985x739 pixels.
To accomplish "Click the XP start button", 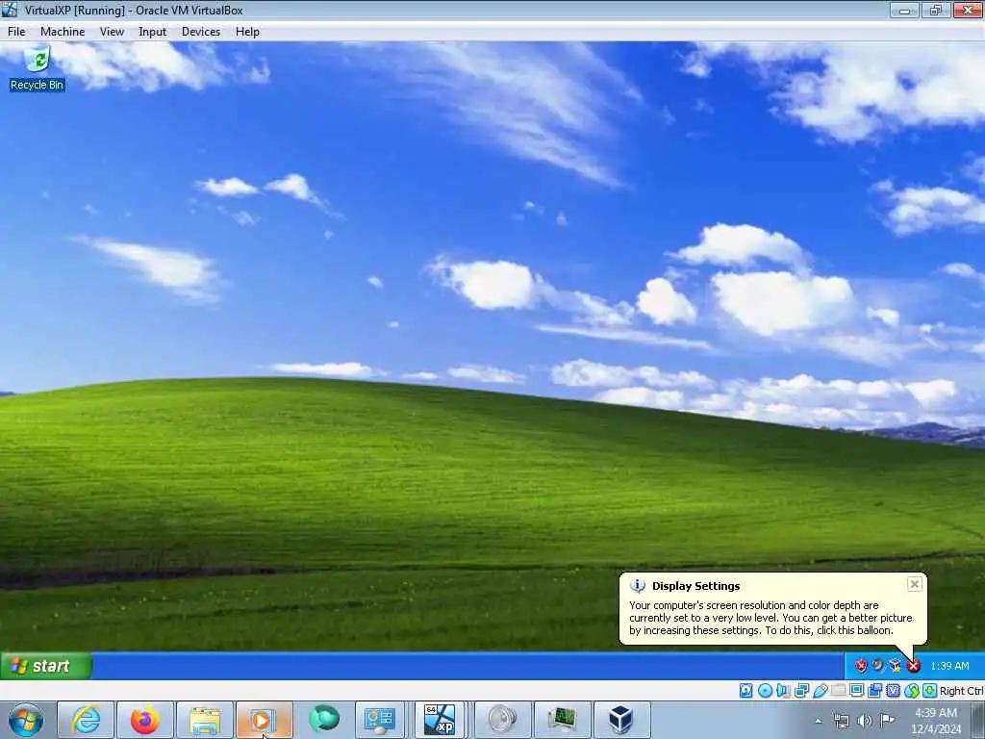I will (46, 666).
